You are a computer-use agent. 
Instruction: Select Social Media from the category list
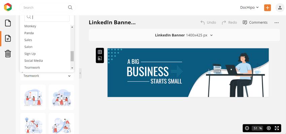[34, 61]
